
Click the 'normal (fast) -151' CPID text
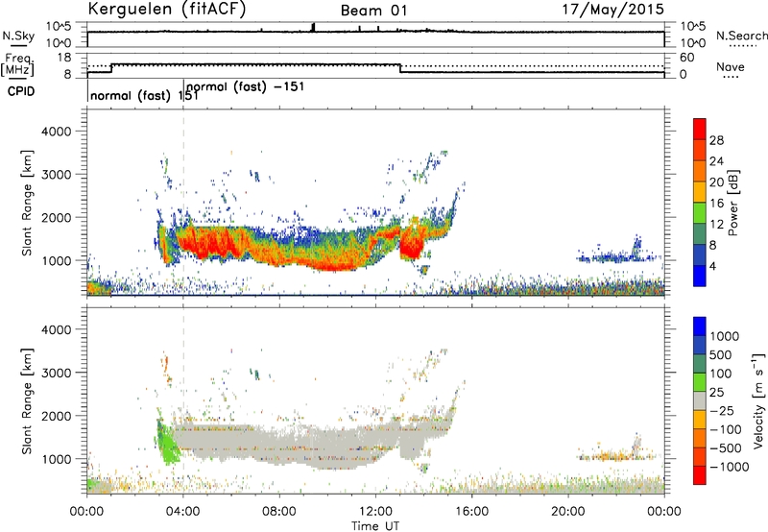pyautogui.click(x=246, y=86)
